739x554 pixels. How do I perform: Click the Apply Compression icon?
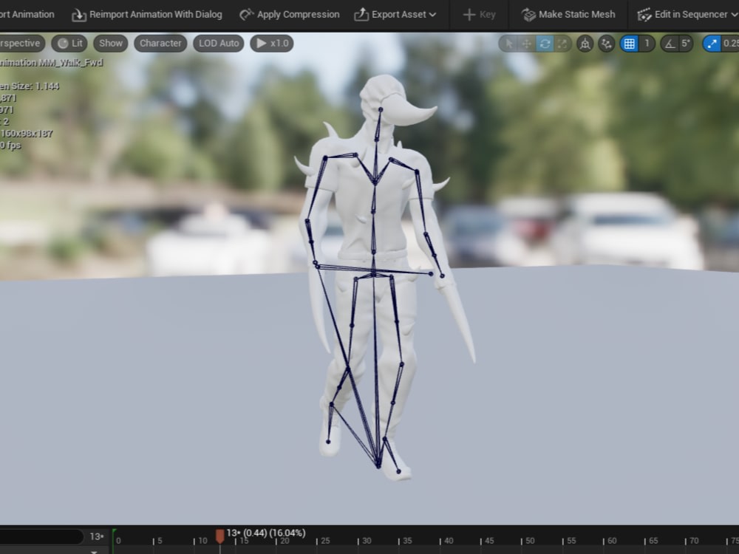click(247, 15)
